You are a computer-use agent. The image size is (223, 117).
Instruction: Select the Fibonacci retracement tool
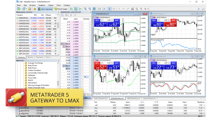(137, 9)
